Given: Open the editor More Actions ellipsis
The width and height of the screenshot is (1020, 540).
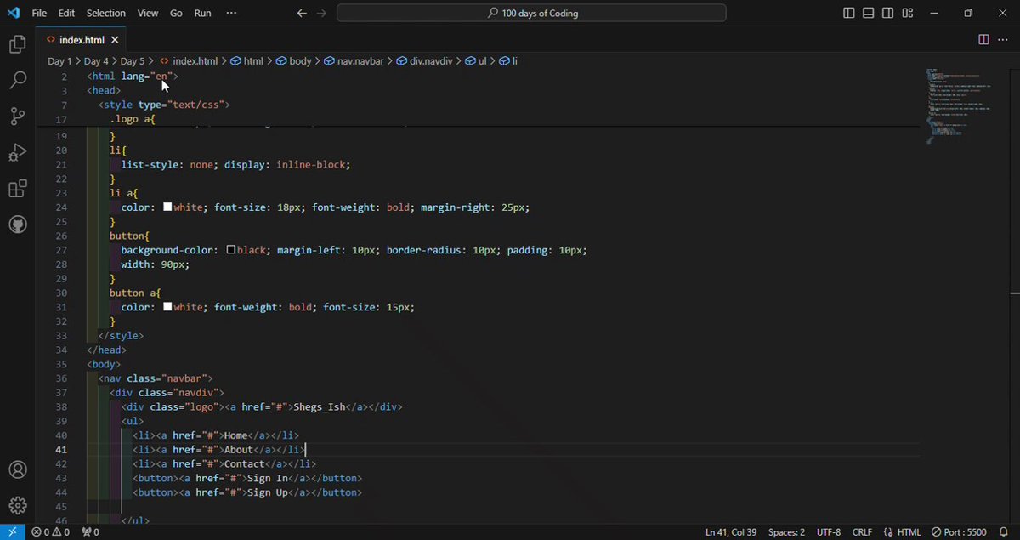Looking at the screenshot, I should tap(1004, 39).
